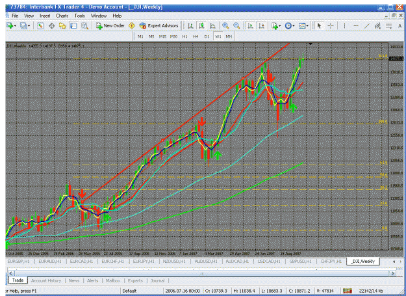Select the Cursor arrow tool
The width and height of the screenshot is (406, 296).
tap(319, 25)
